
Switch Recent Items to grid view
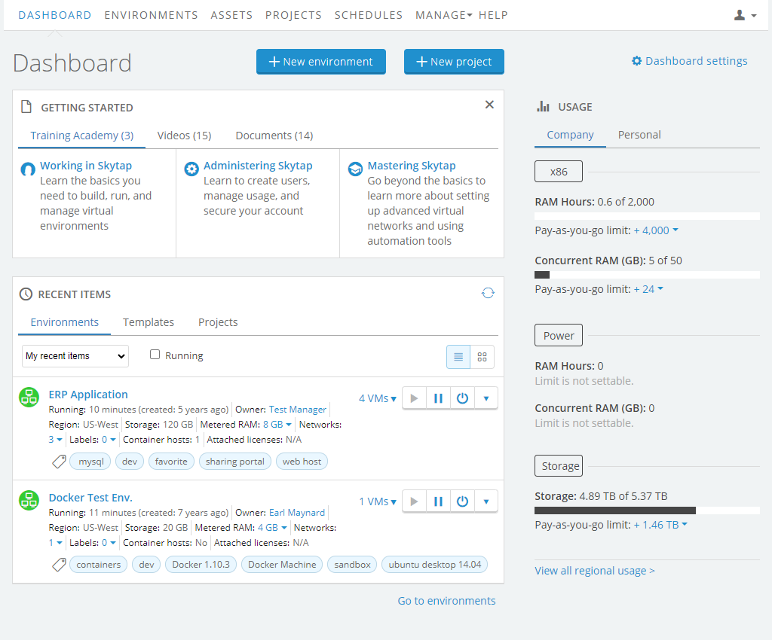click(x=482, y=357)
